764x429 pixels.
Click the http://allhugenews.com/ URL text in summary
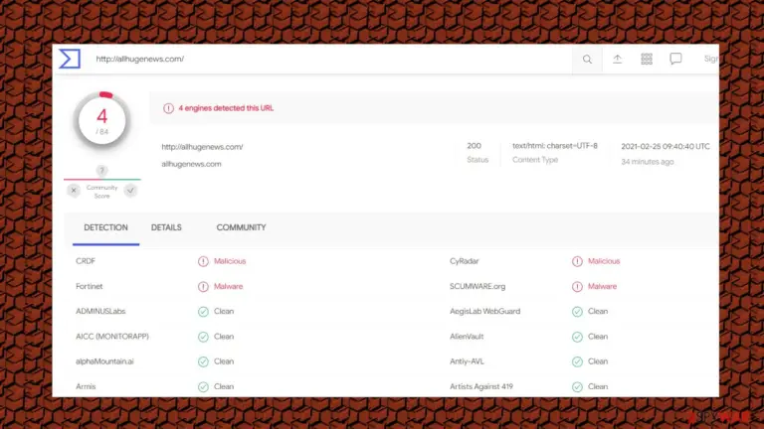pos(202,147)
